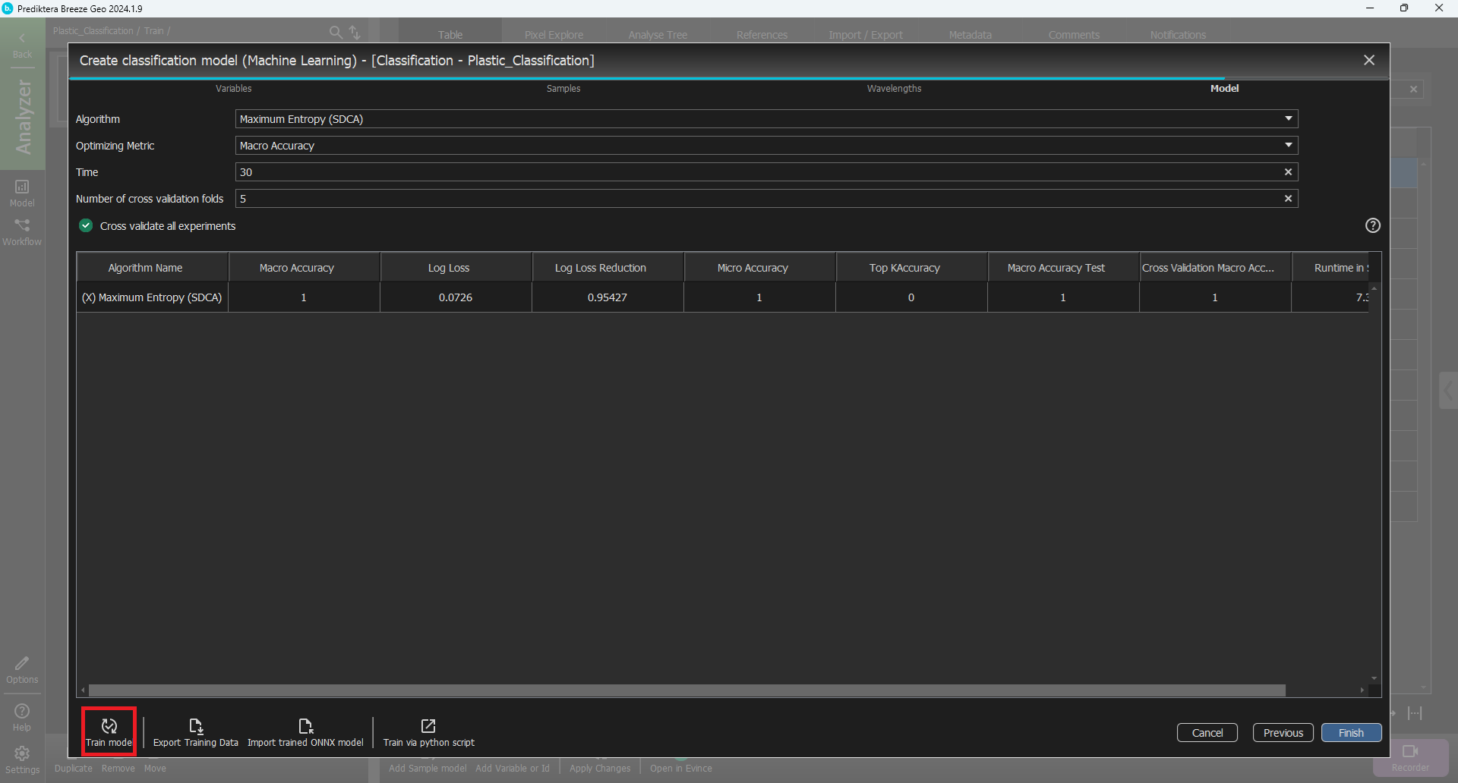Expand the Optimizing Metric dropdown

pyautogui.click(x=1288, y=146)
